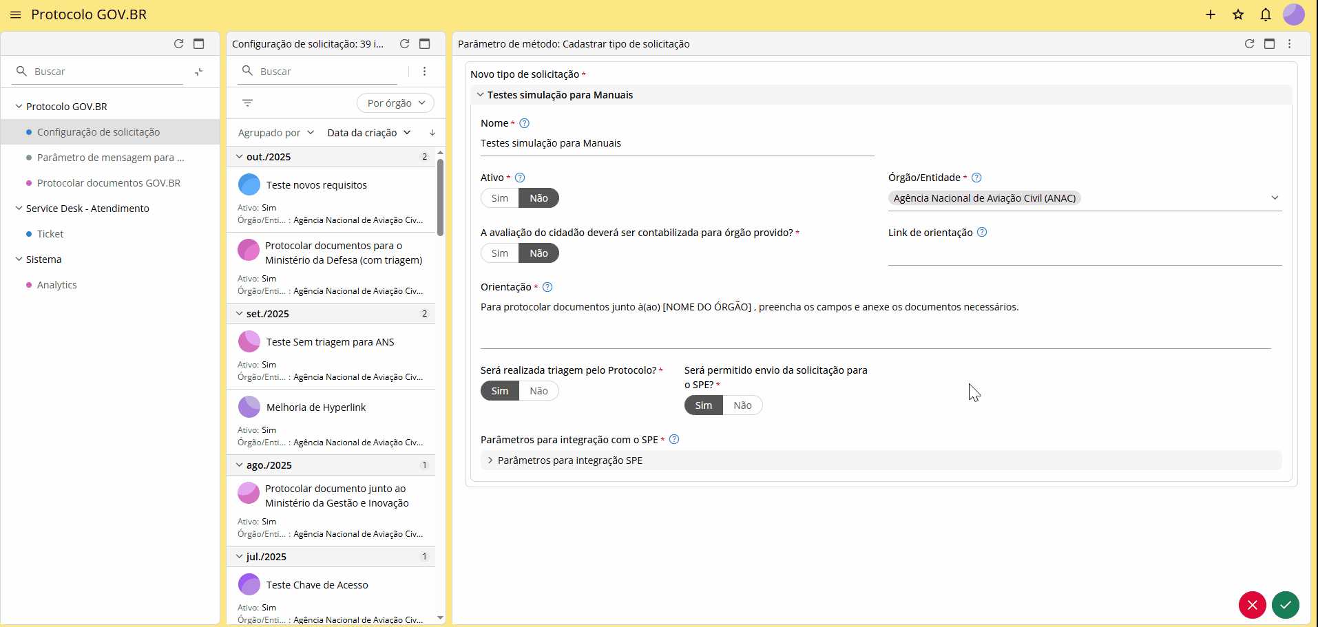This screenshot has height=627, width=1318.
Task: Collapse the Sistema tree node
Action: pyautogui.click(x=19, y=259)
